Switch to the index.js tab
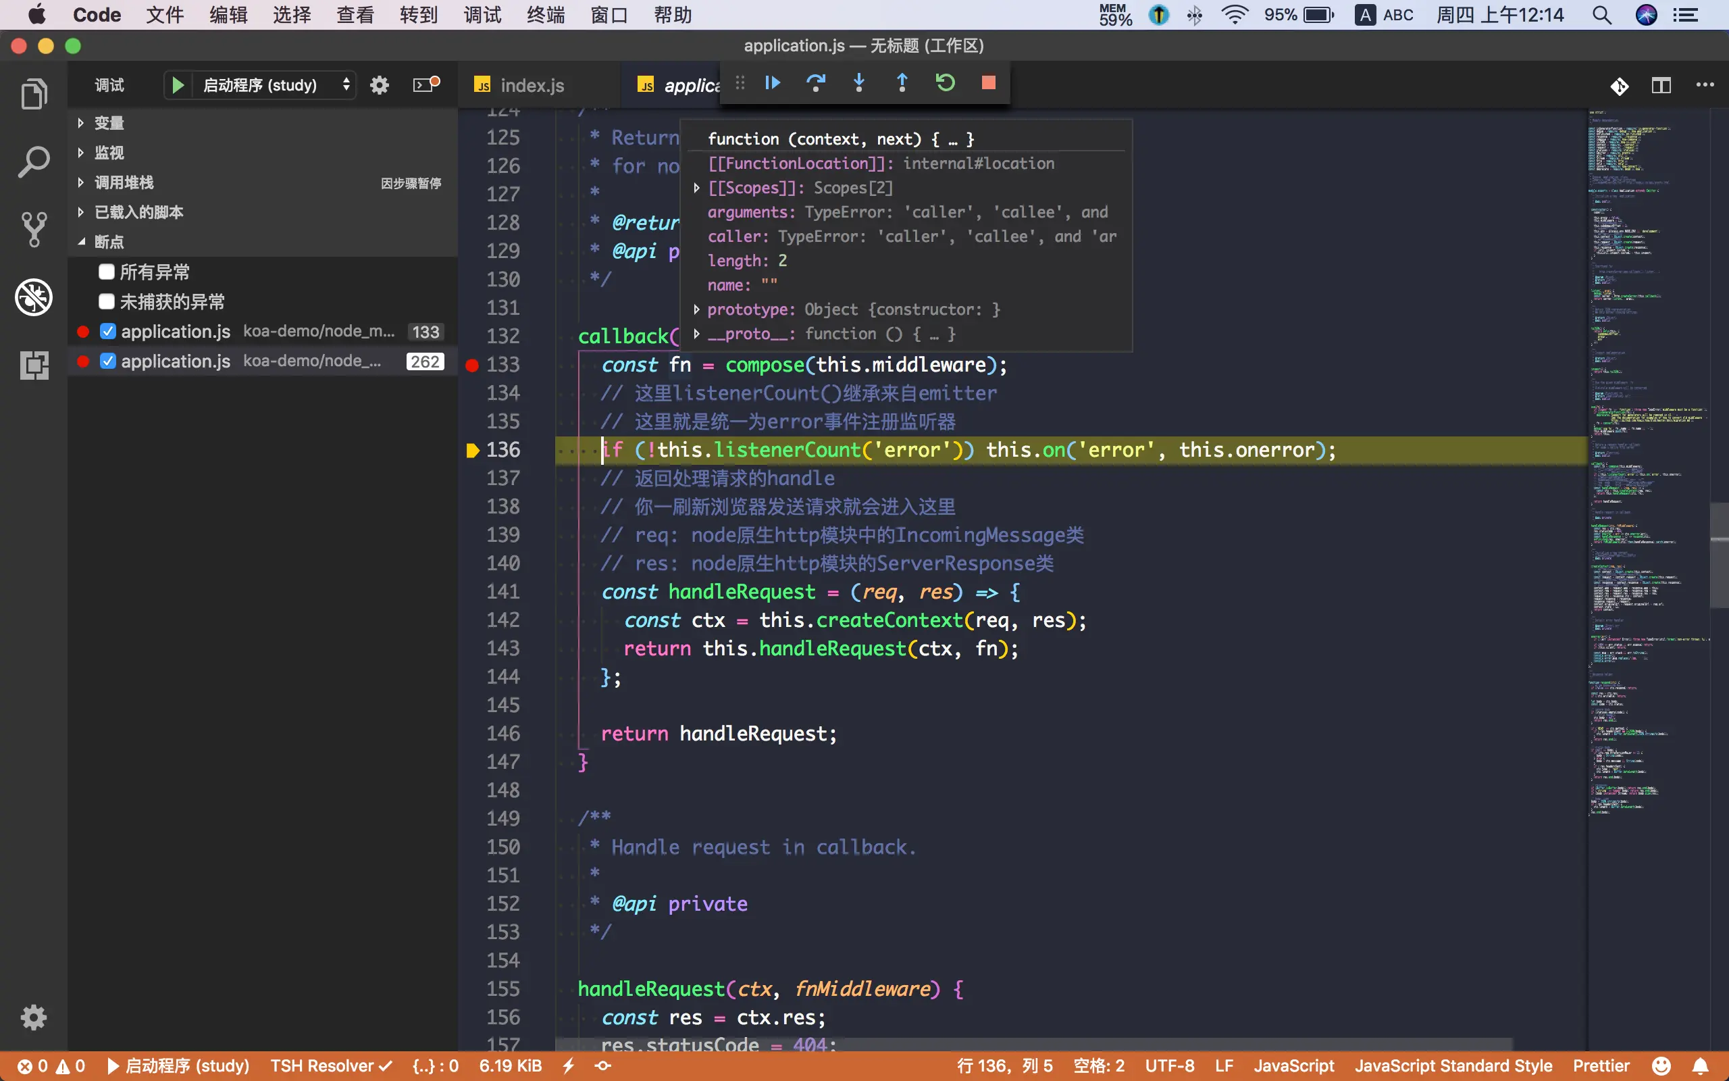Image resolution: width=1729 pixels, height=1081 pixels. (x=530, y=85)
